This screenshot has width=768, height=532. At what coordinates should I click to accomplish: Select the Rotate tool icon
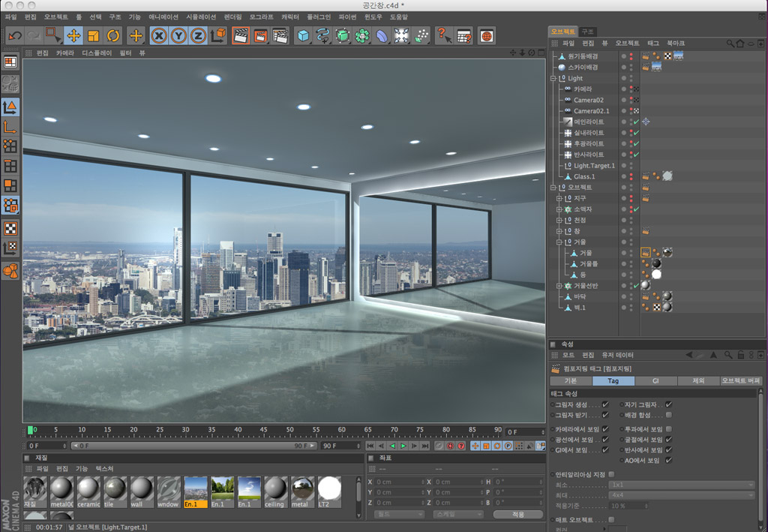point(113,35)
